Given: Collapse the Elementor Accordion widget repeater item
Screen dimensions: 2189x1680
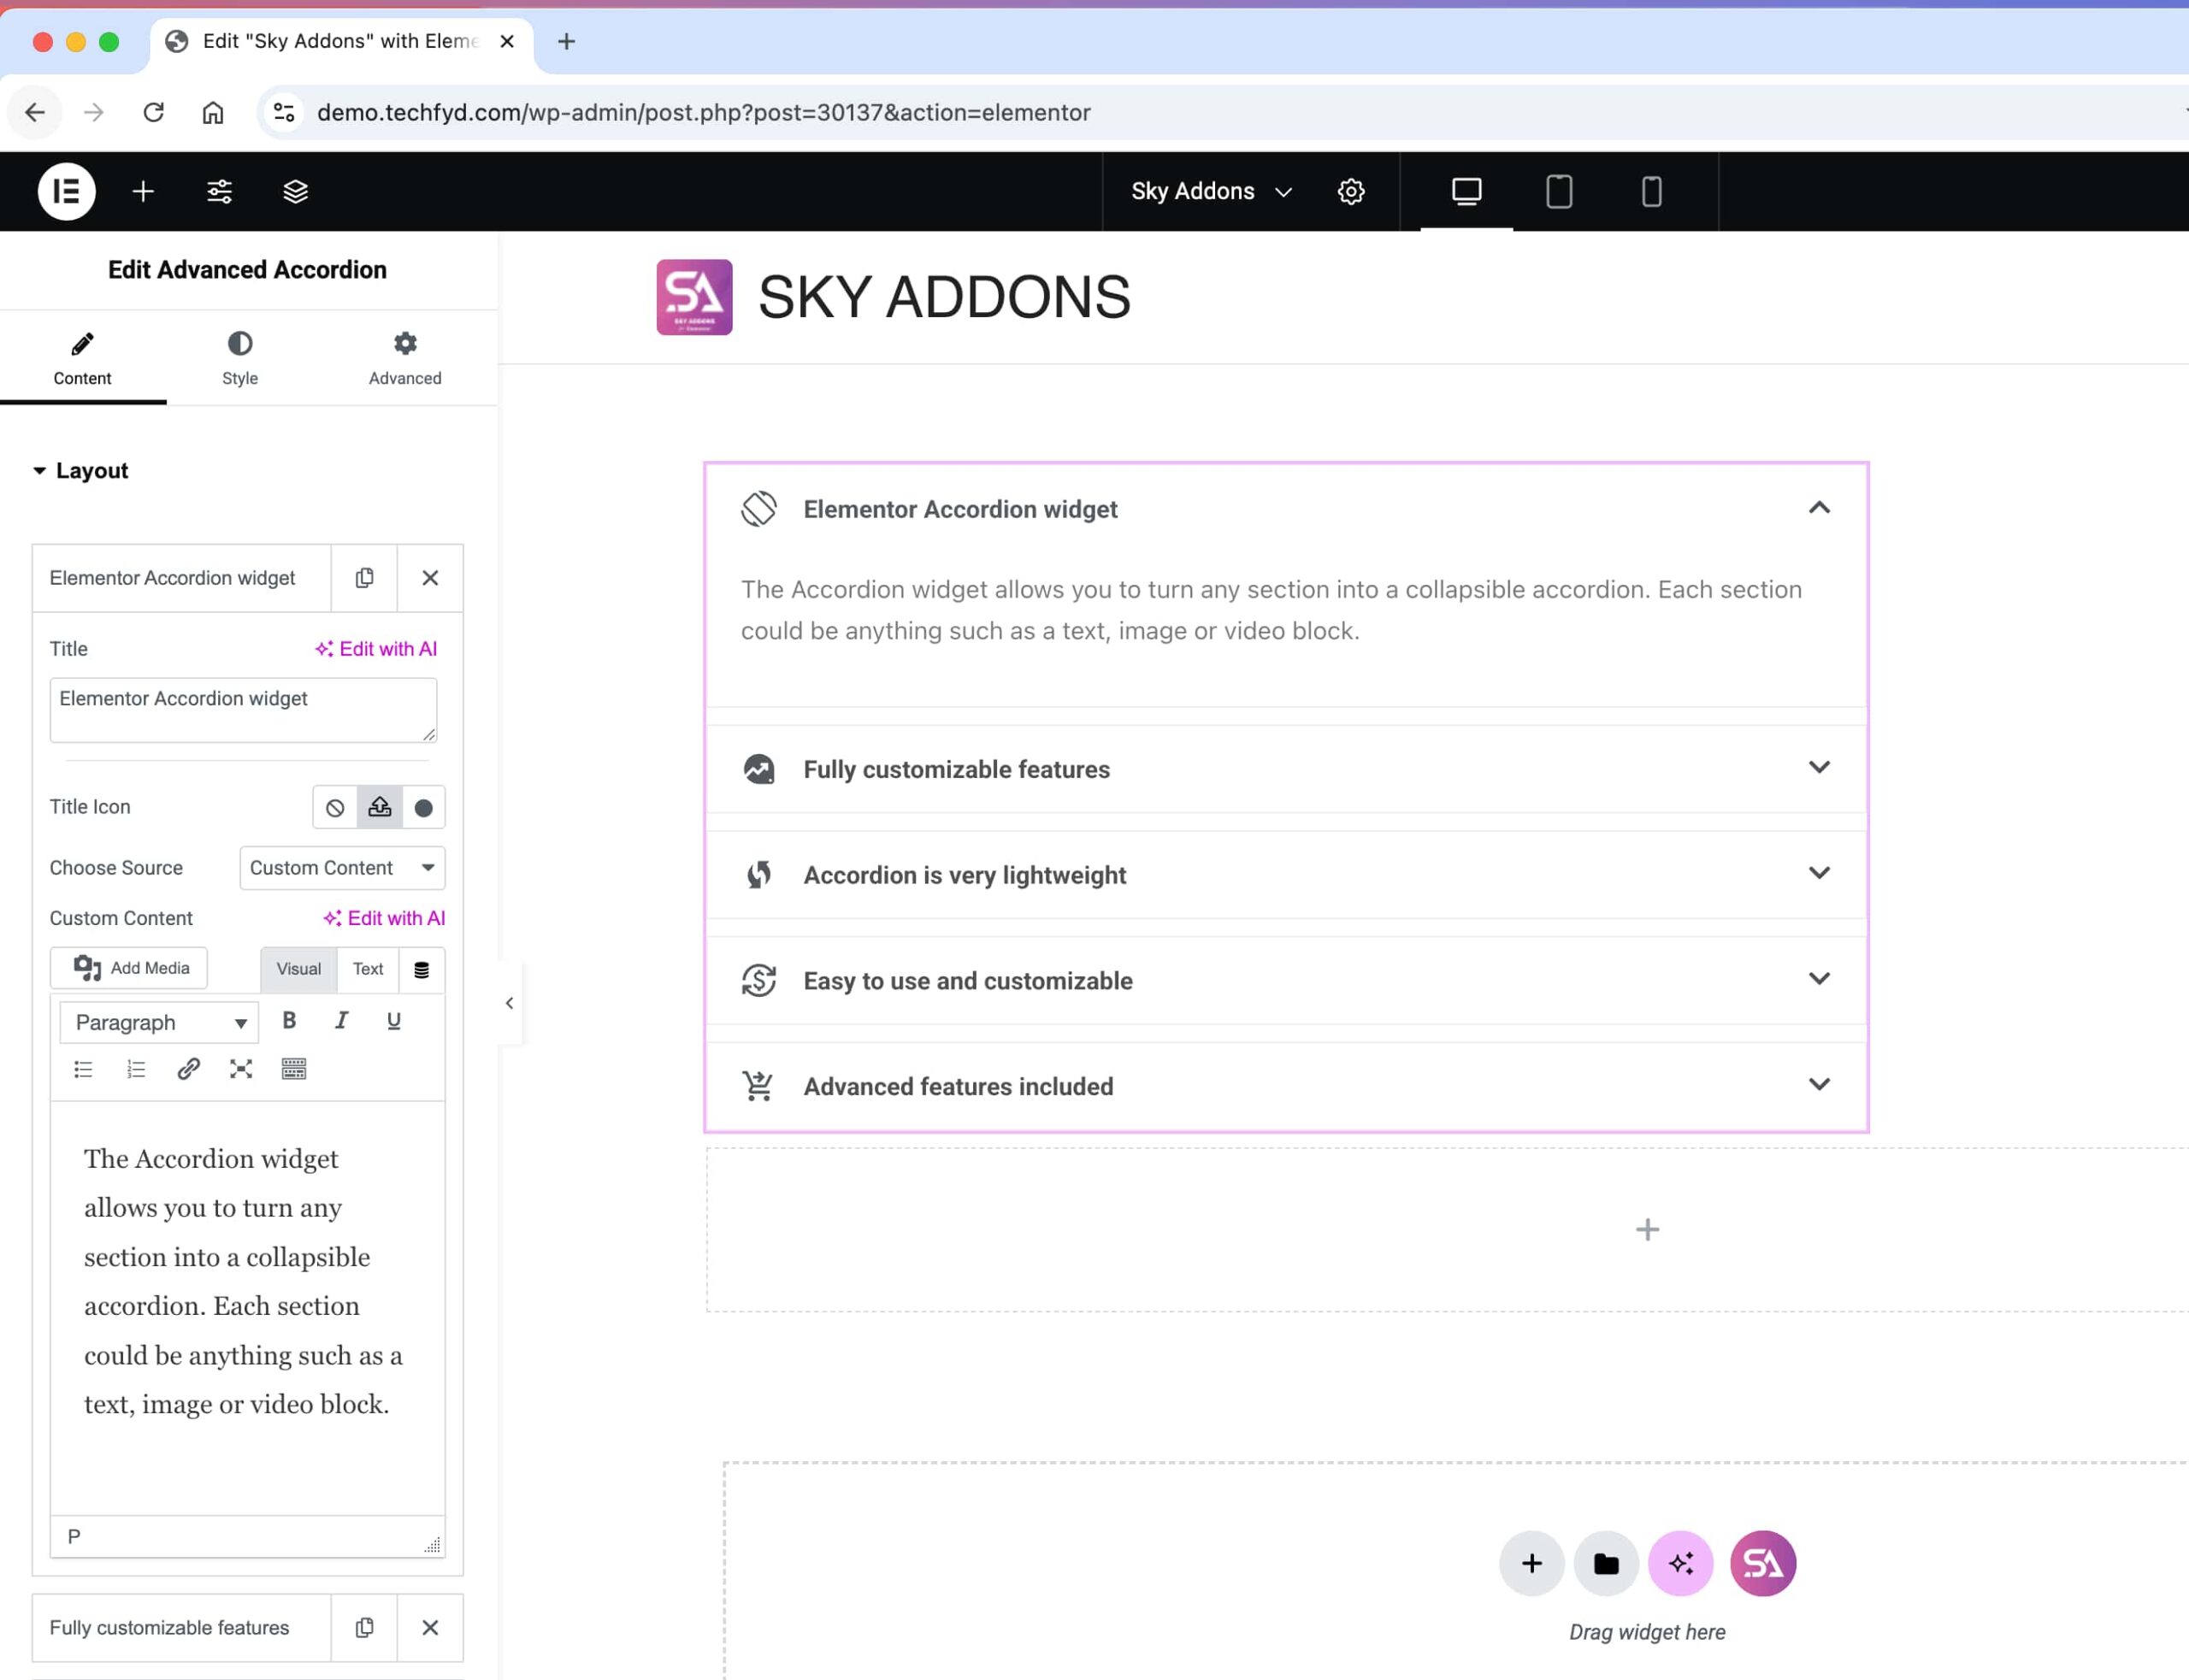Looking at the screenshot, I should click(181, 578).
